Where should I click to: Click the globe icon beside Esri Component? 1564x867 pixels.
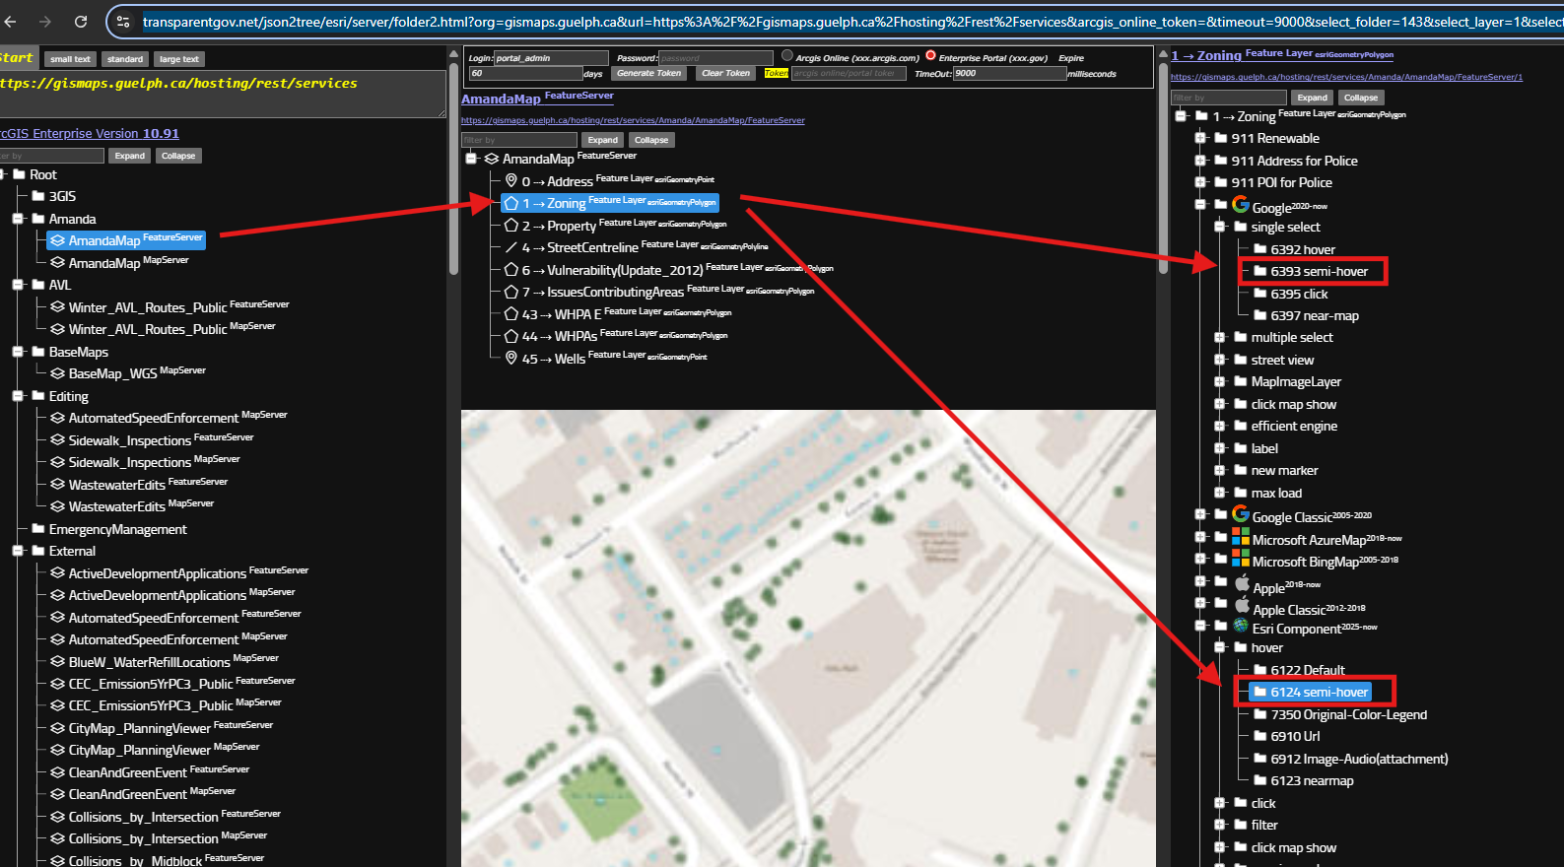[1241, 627]
